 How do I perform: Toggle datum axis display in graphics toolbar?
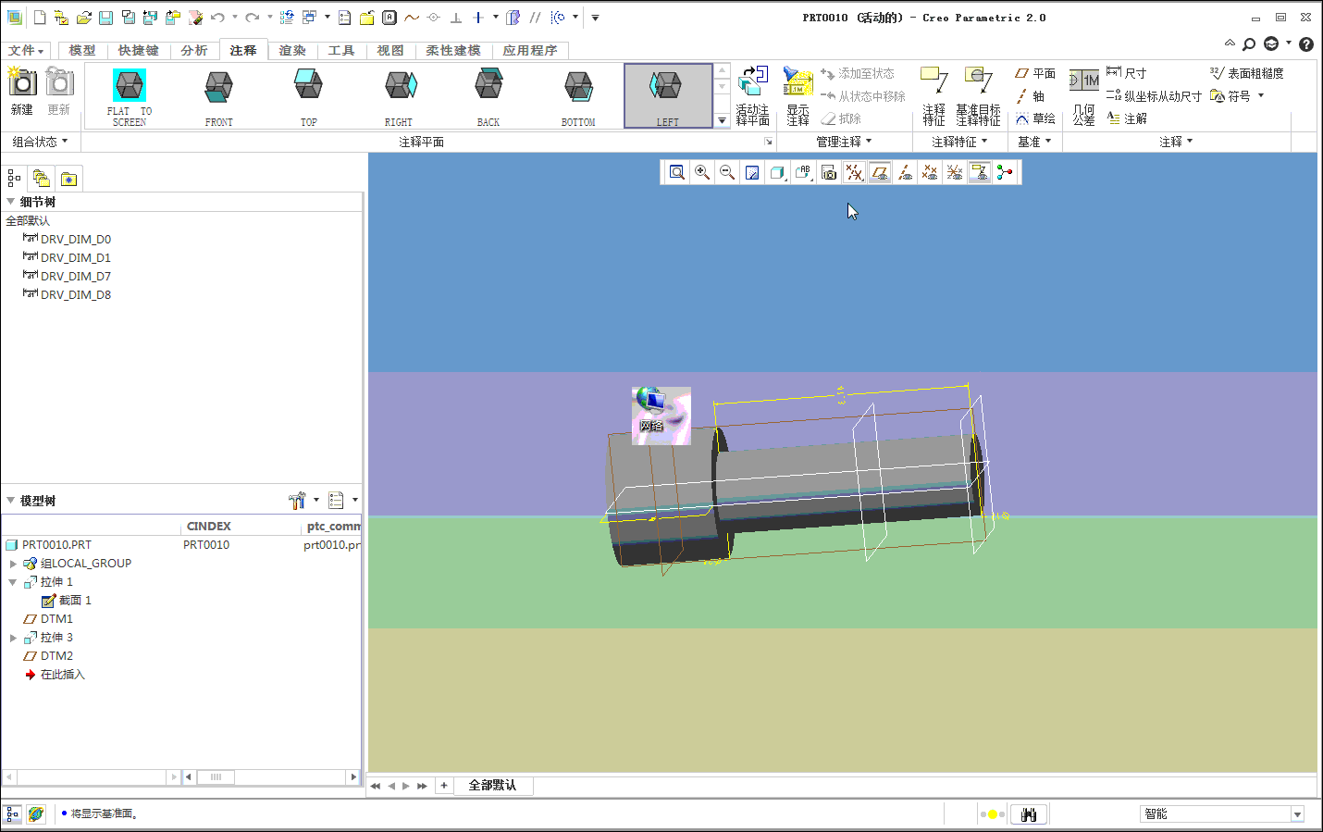905,172
